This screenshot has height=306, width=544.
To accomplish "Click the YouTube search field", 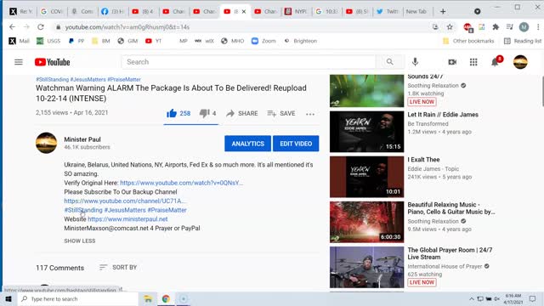I will tap(248, 62).
